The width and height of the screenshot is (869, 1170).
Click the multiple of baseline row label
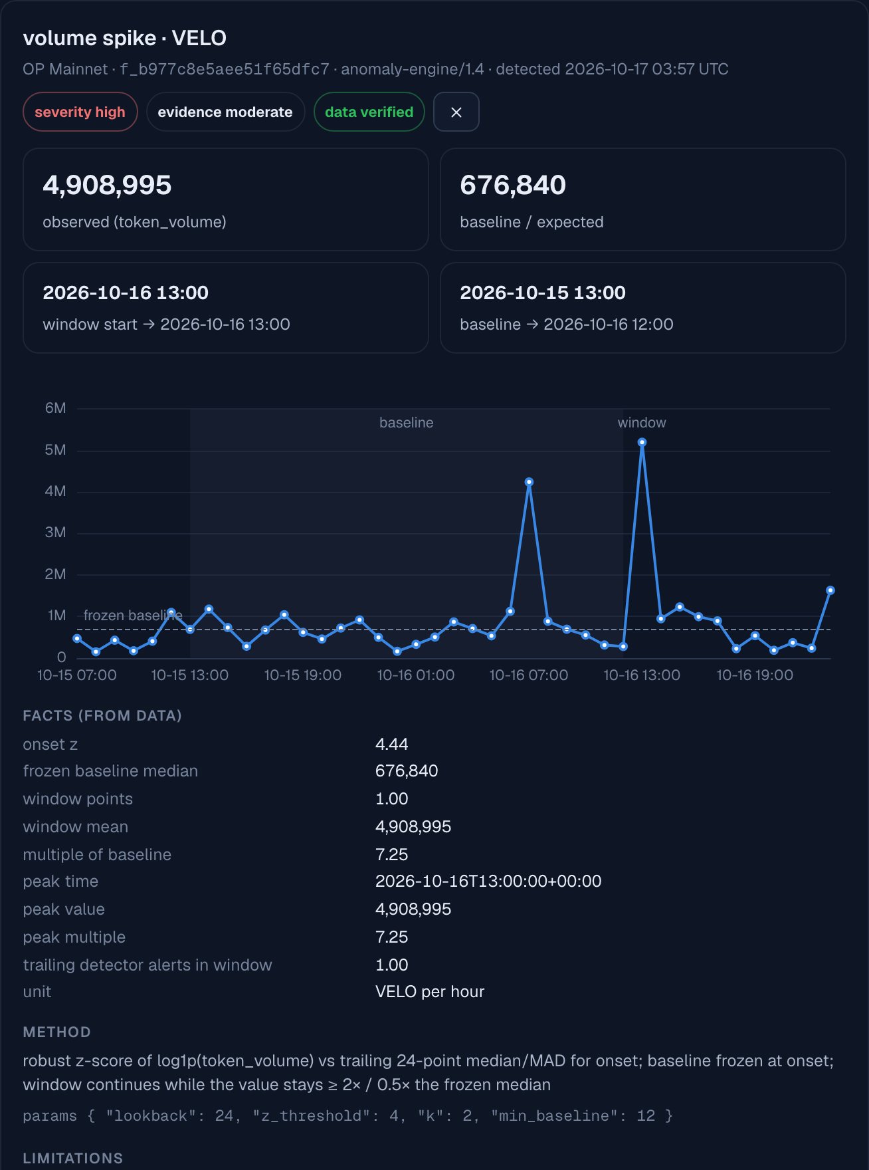[97, 855]
